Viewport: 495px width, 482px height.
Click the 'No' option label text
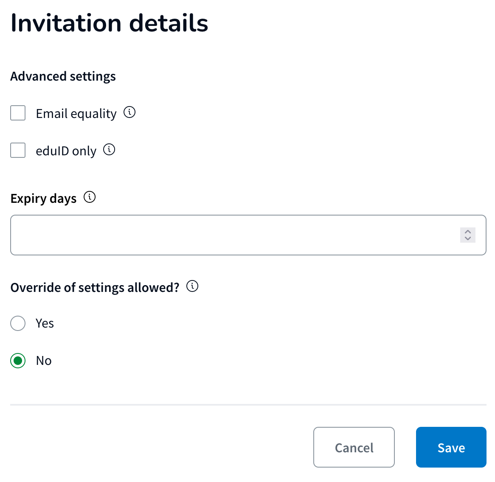click(44, 361)
